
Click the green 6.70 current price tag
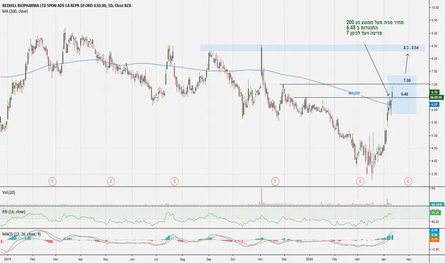click(x=434, y=92)
